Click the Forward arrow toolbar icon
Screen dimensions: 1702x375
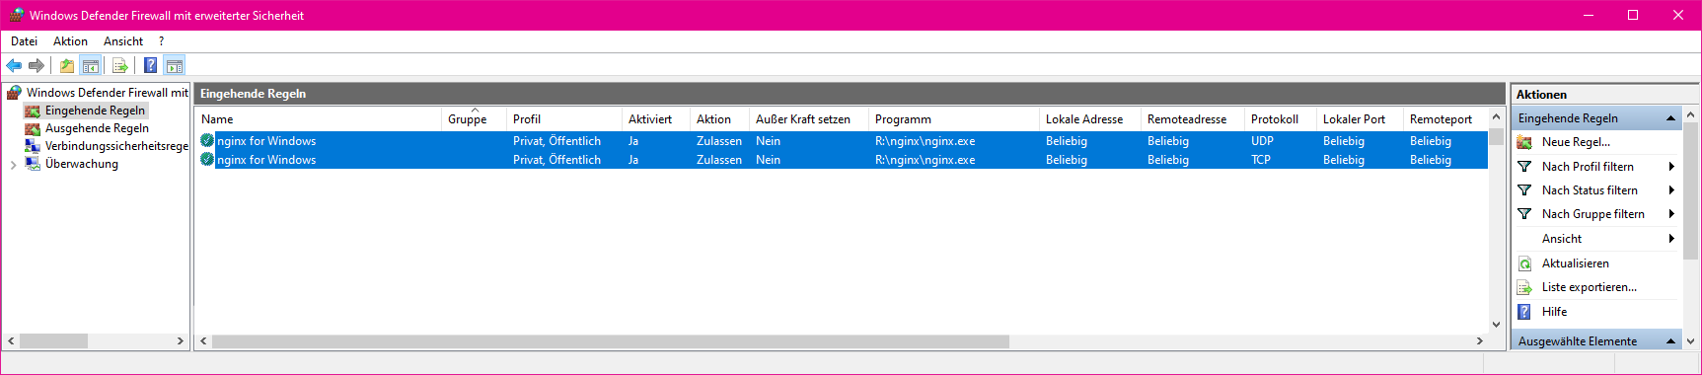tap(37, 65)
